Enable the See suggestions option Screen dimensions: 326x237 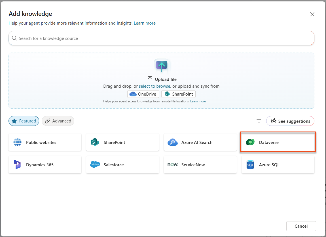tap(290, 121)
